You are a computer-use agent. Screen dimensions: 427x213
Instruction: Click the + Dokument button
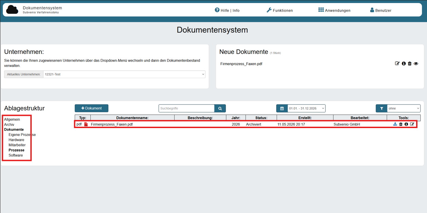click(91, 108)
